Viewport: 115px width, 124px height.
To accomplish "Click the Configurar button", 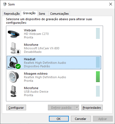I will click(x=16, y=108).
